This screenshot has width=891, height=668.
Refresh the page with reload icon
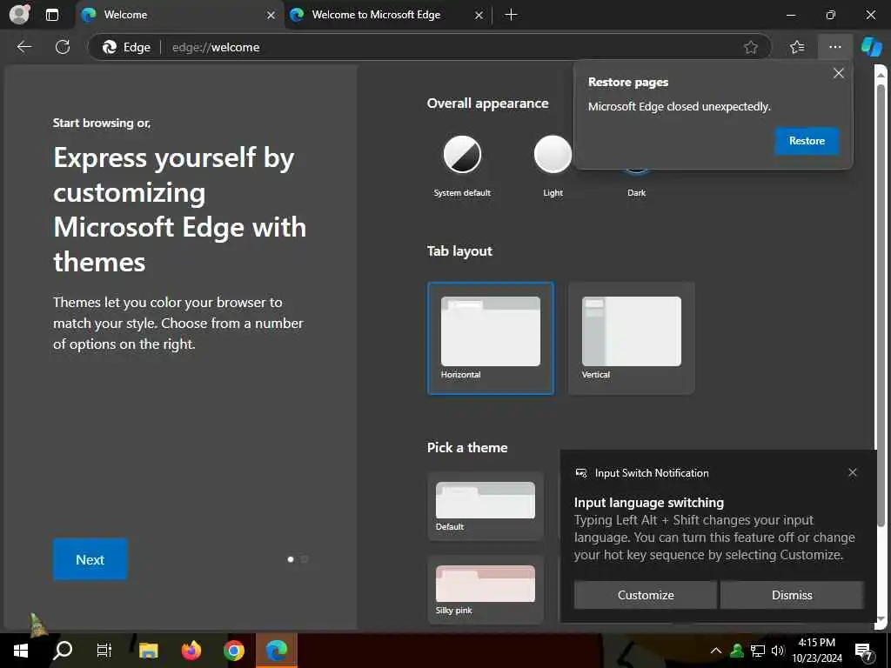tap(63, 47)
